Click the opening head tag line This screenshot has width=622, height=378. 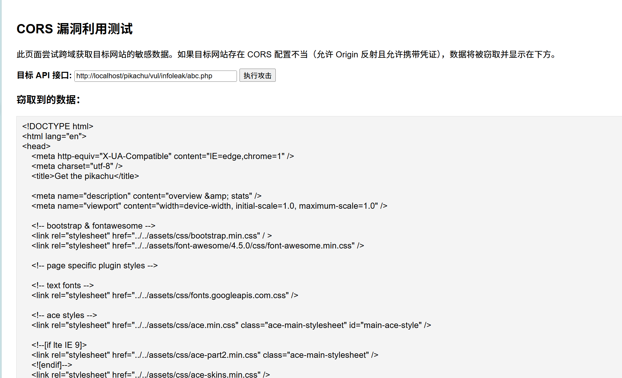click(x=36, y=146)
